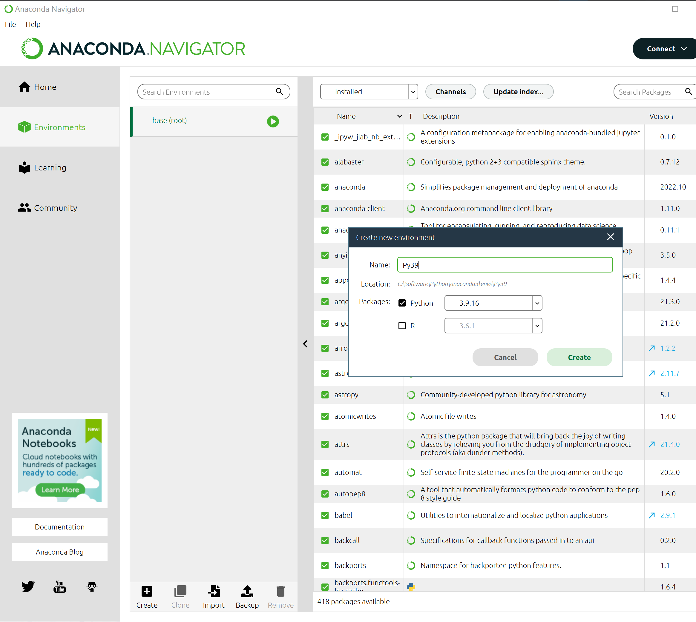
Task: Click the upgrade arrow for babel 2.9.1
Action: [652, 515]
